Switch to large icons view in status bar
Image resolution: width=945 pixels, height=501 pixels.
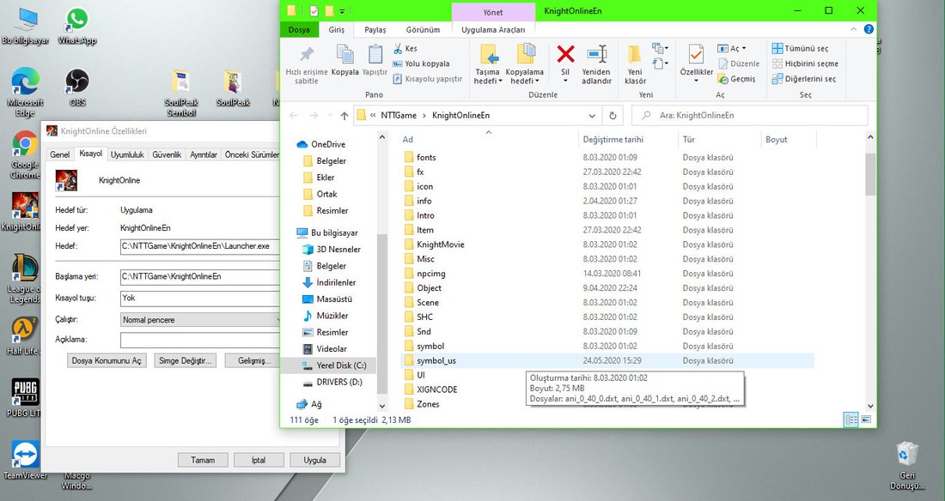coord(866,420)
